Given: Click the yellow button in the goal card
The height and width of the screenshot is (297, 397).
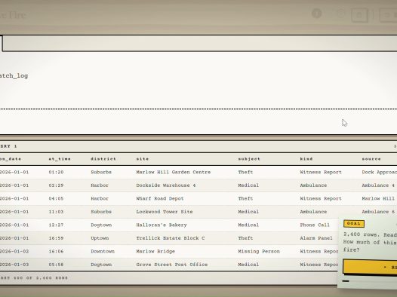Looking at the screenshot, I should tap(370, 267).
